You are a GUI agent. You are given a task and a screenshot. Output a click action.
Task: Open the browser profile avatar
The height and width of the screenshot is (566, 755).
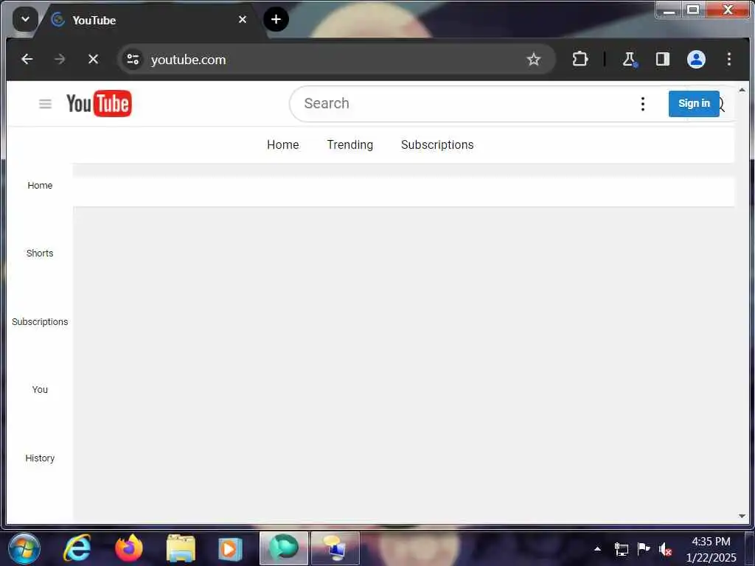[x=696, y=59]
